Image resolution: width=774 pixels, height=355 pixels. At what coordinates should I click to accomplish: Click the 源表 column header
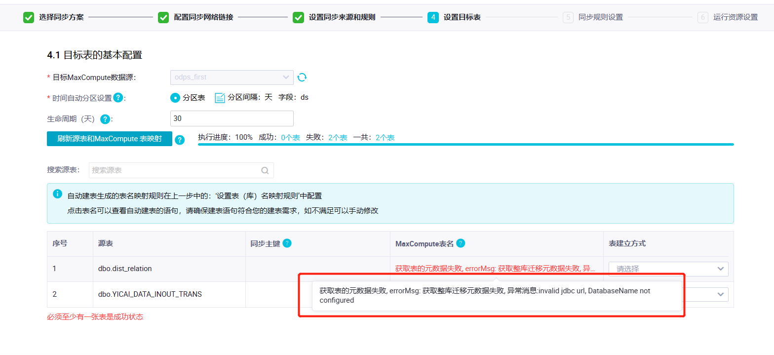pos(106,243)
